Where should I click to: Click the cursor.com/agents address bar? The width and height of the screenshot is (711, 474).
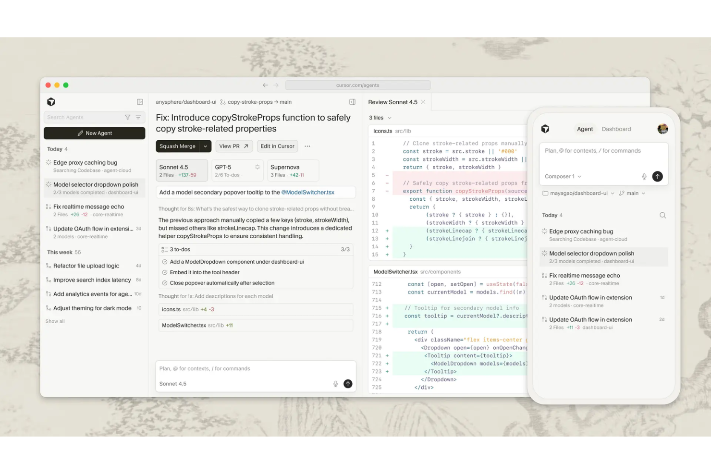point(357,85)
